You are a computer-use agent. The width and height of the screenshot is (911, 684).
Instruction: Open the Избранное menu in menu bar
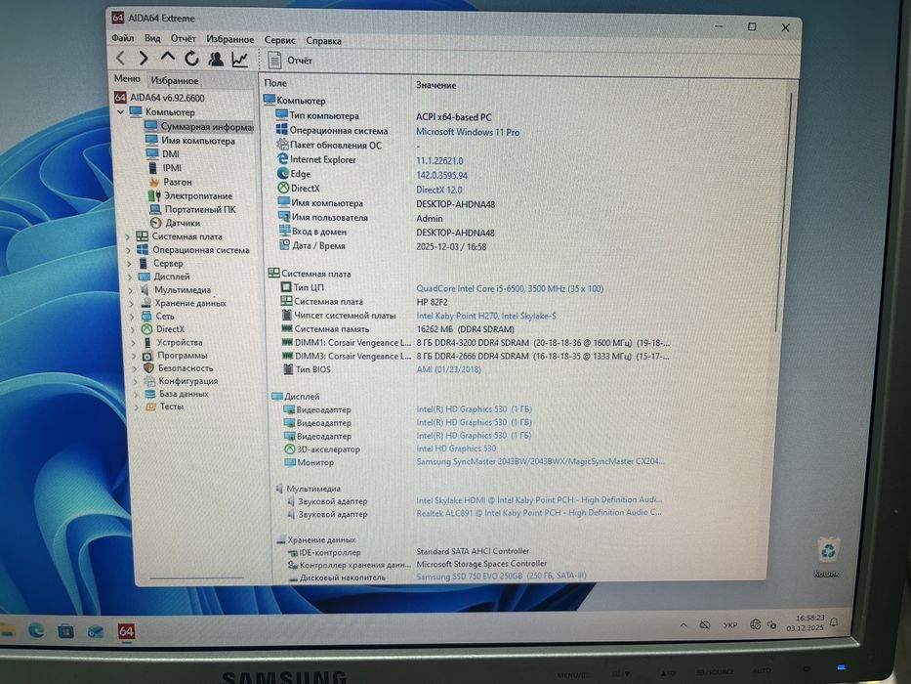coord(230,39)
